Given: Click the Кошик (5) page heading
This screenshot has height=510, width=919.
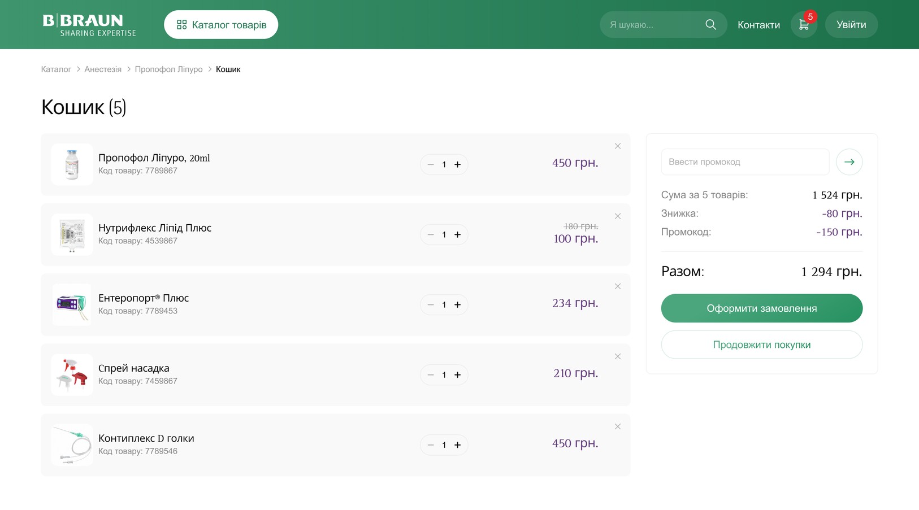Looking at the screenshot, I should [84, 107].
